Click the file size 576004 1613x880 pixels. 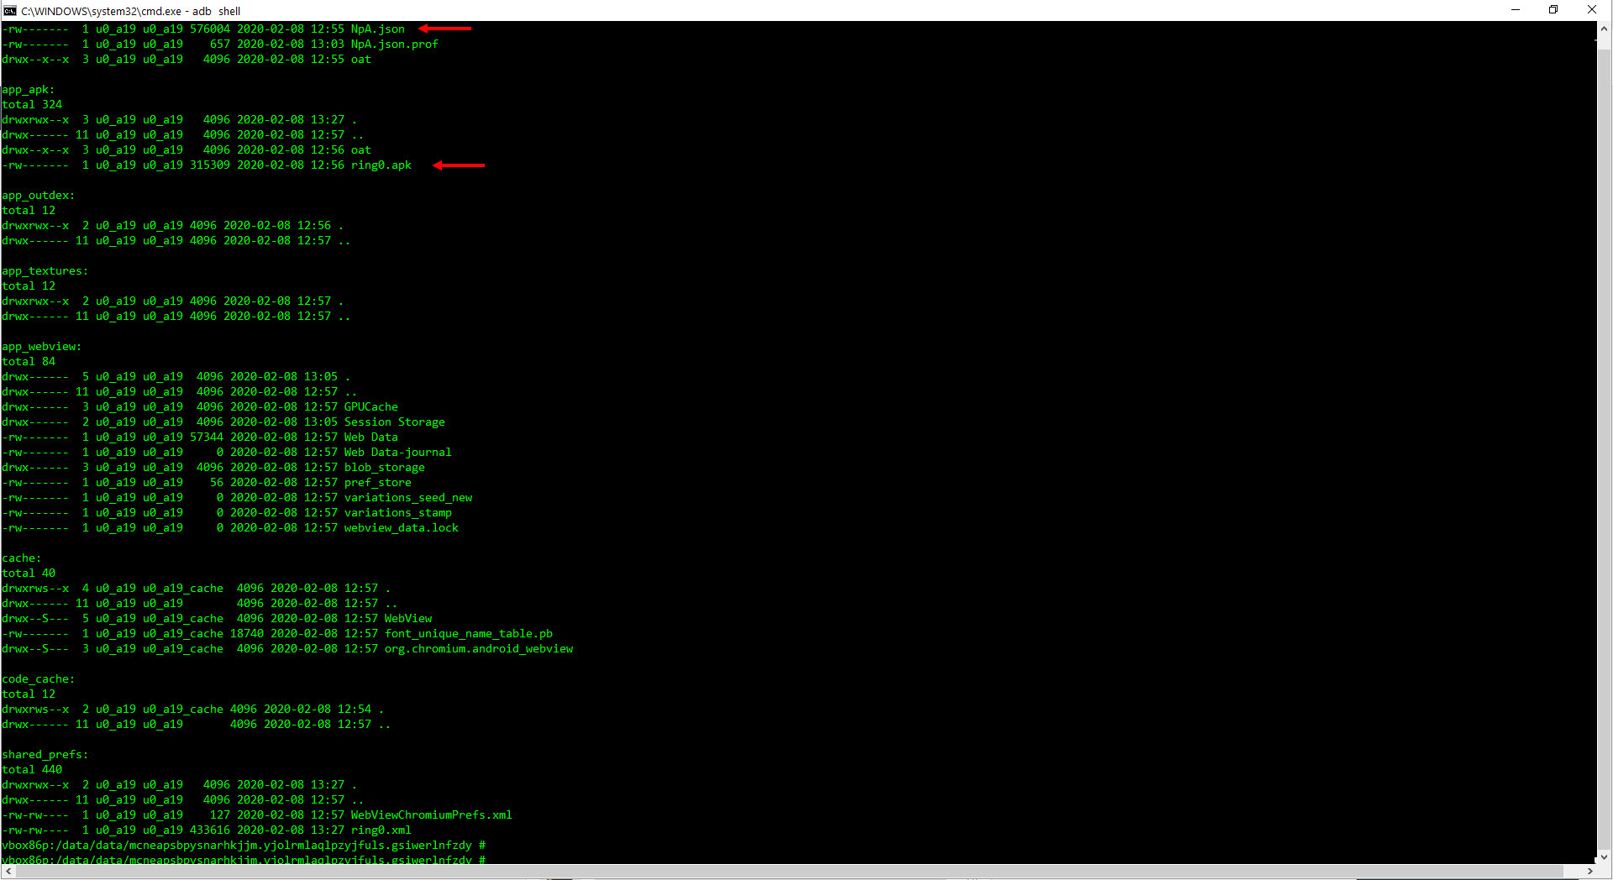click(210, 29)
